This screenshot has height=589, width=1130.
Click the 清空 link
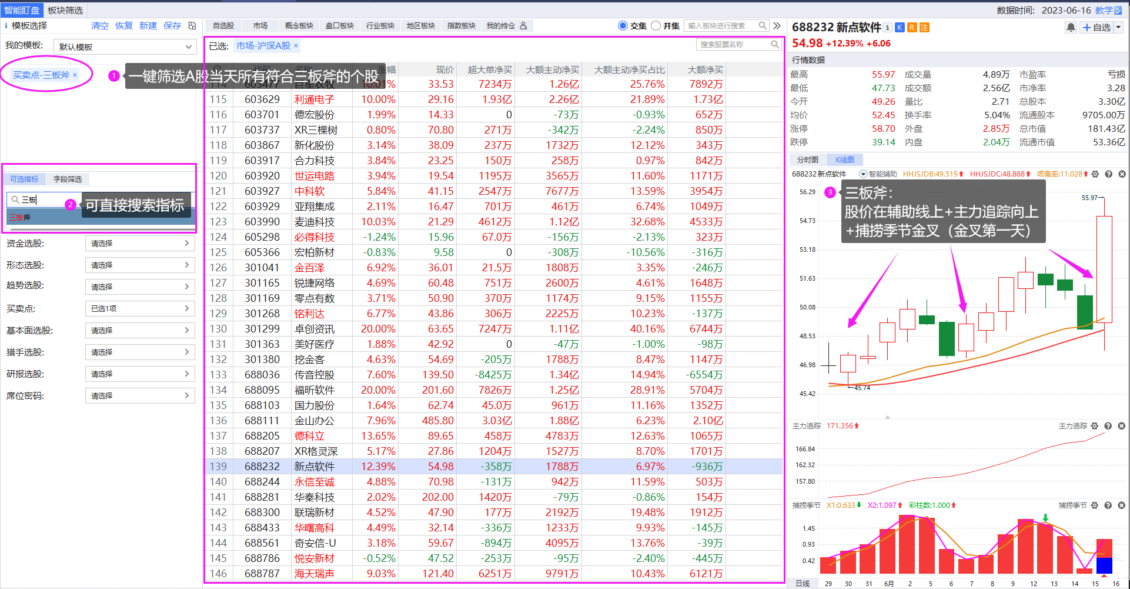click(x=100, y=26)
